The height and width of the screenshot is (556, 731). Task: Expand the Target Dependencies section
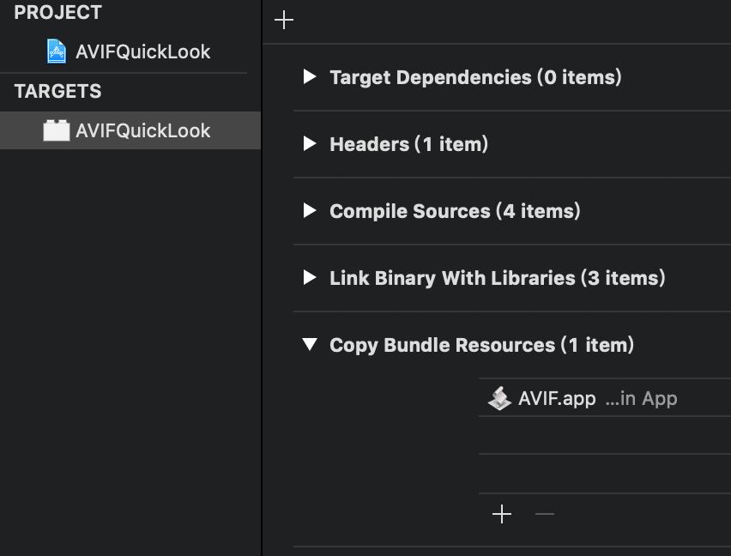(x=310, y=77)
